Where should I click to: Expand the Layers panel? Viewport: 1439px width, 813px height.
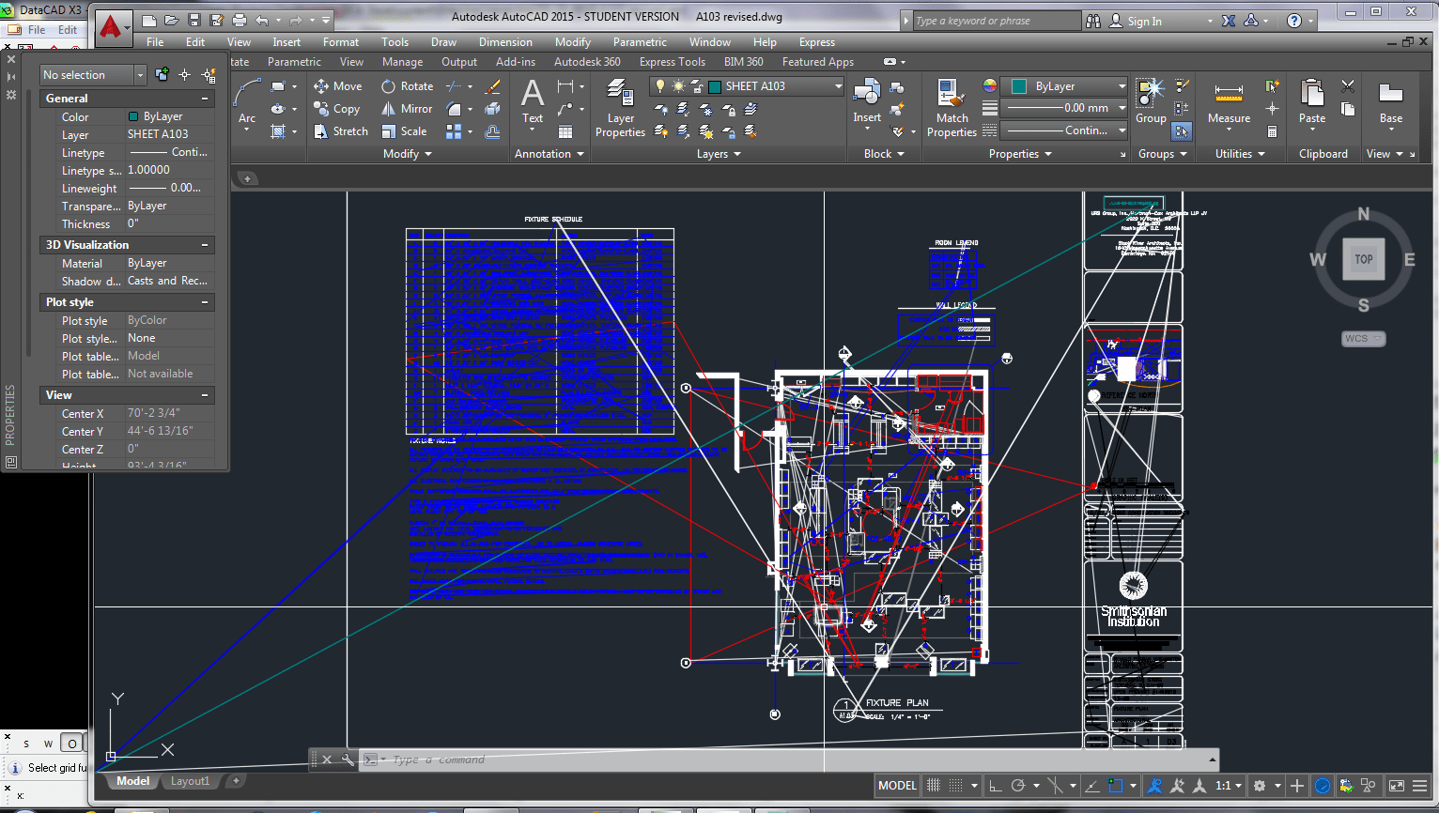(x=719, y=154)
